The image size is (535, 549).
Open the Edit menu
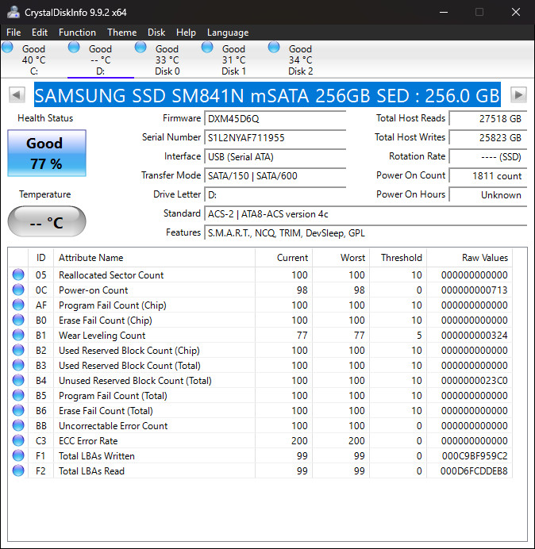click(39, 33)
